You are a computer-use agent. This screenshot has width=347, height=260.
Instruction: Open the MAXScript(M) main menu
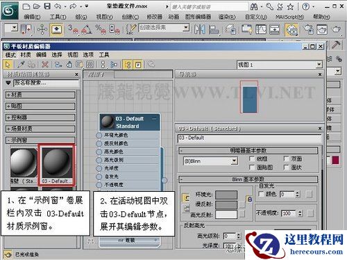pyautogui.click(x=290, y=17)
